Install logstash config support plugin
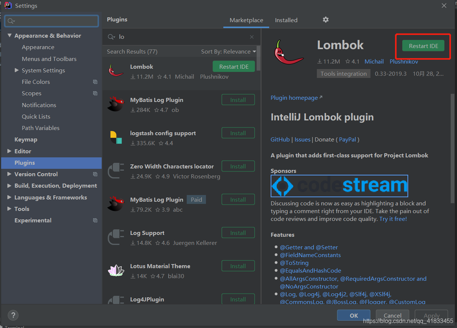Viewport: 457px width, 328px height. click(x=238, y=133)
